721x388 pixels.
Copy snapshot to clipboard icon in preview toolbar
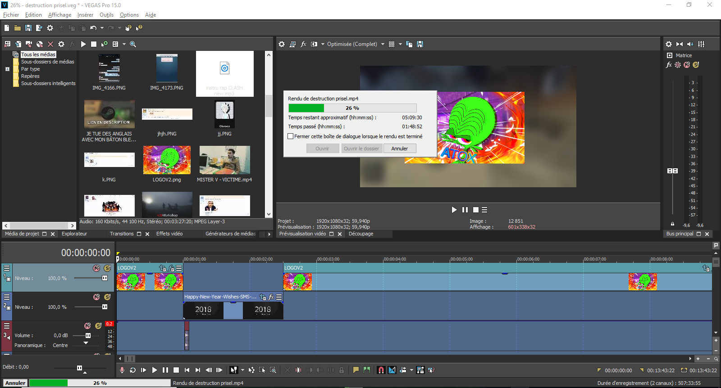point(409,44)
